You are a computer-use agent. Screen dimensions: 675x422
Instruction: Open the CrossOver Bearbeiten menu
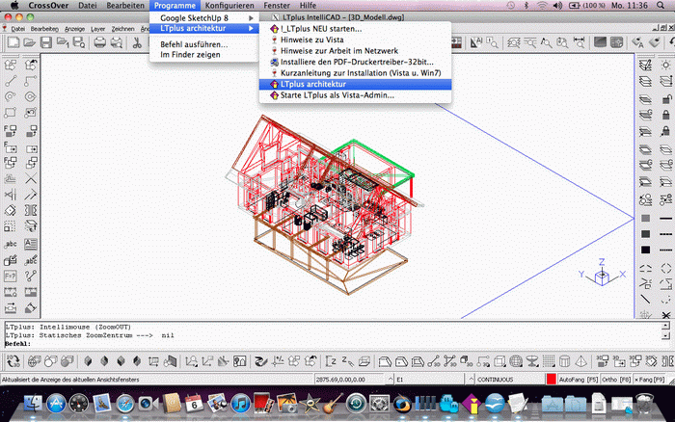click(x=125, y=5)
